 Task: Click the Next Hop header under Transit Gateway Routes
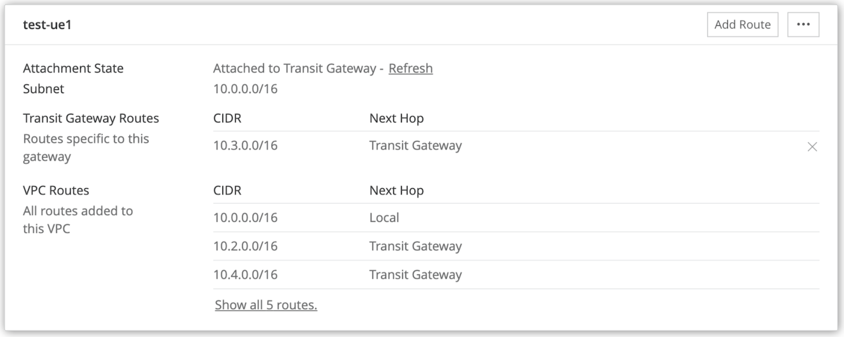(x=396, y=118)
